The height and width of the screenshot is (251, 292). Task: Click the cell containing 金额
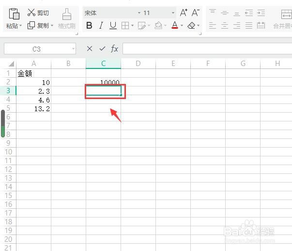[34, 73]
